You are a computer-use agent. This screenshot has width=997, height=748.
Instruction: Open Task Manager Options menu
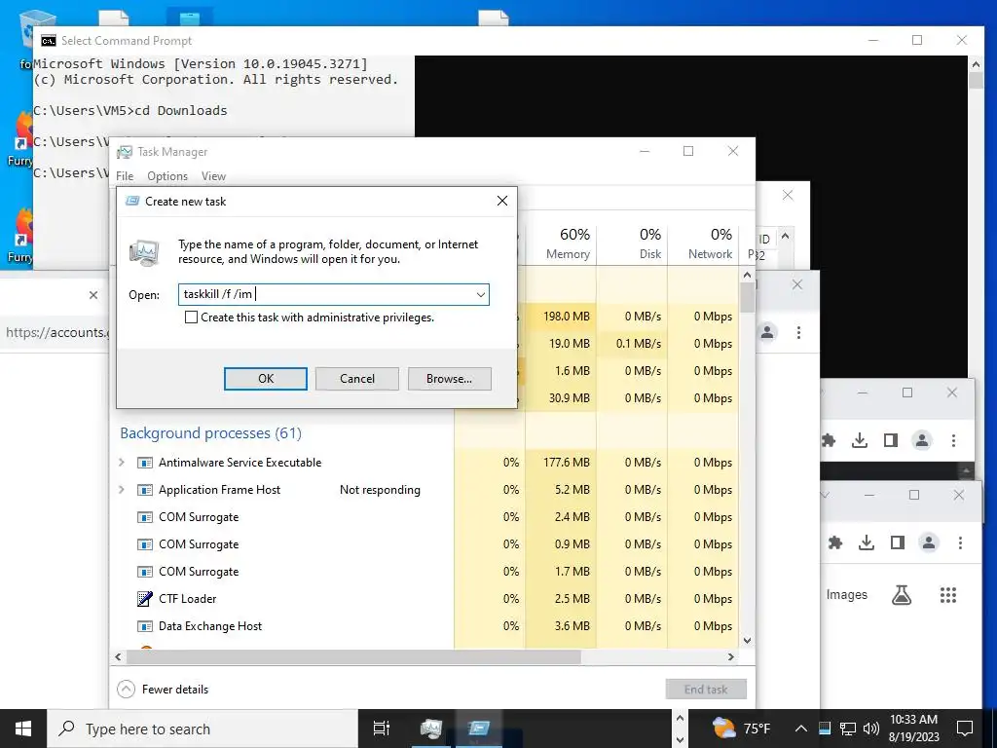coord(167,176)
